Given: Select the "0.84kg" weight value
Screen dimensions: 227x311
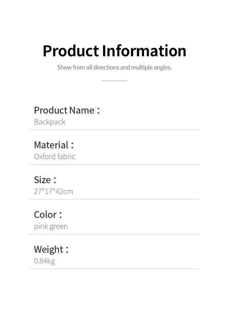Looking at the screenshot, I should point(44,261).
